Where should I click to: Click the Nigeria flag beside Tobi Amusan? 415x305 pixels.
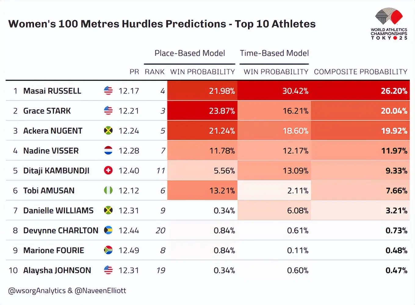point(108,190)
